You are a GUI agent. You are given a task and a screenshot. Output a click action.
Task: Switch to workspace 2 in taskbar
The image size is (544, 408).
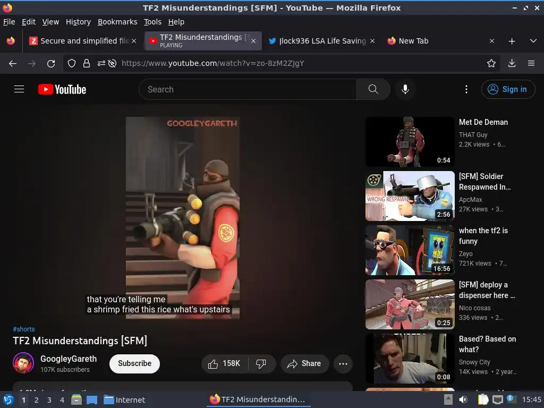[37, 400]
